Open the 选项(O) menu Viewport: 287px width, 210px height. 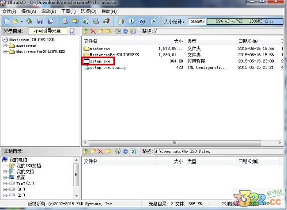89,11
